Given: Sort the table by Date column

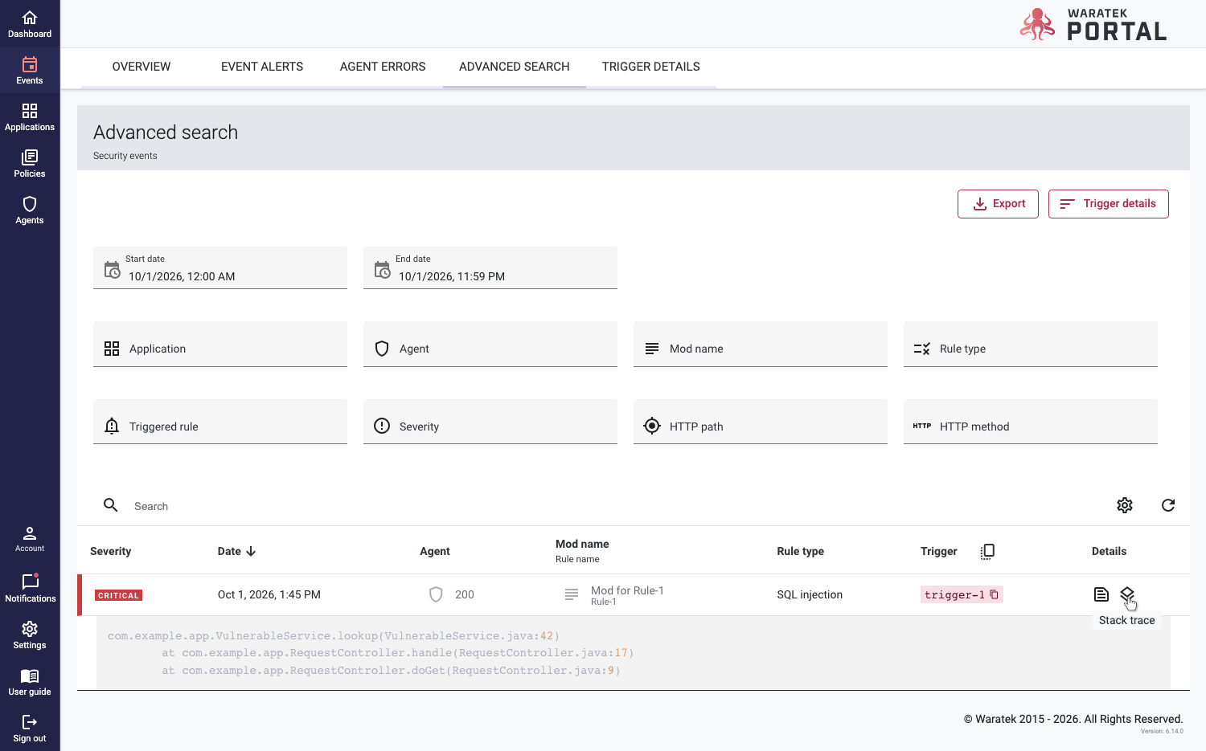Looking at the screenshot, I should [236, 551].
